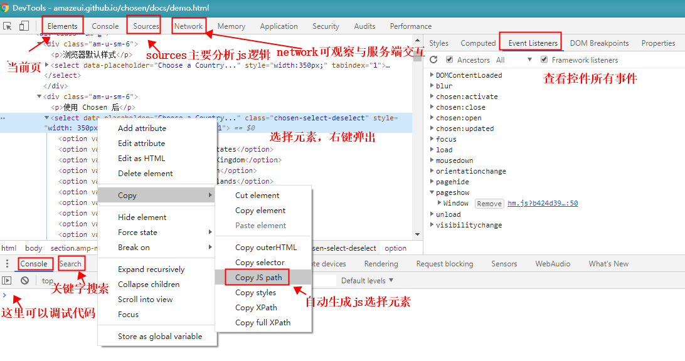Open the Break on submenu
The image size is (685, 361).
pyautogui.click(x=157, y=247)
